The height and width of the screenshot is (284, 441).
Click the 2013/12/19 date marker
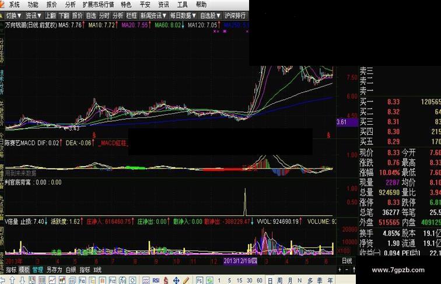(240, 261)
